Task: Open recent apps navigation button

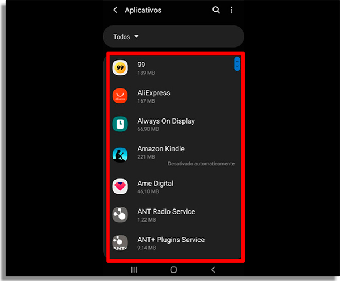Action: pyautogui.click(x=134, y=270)
